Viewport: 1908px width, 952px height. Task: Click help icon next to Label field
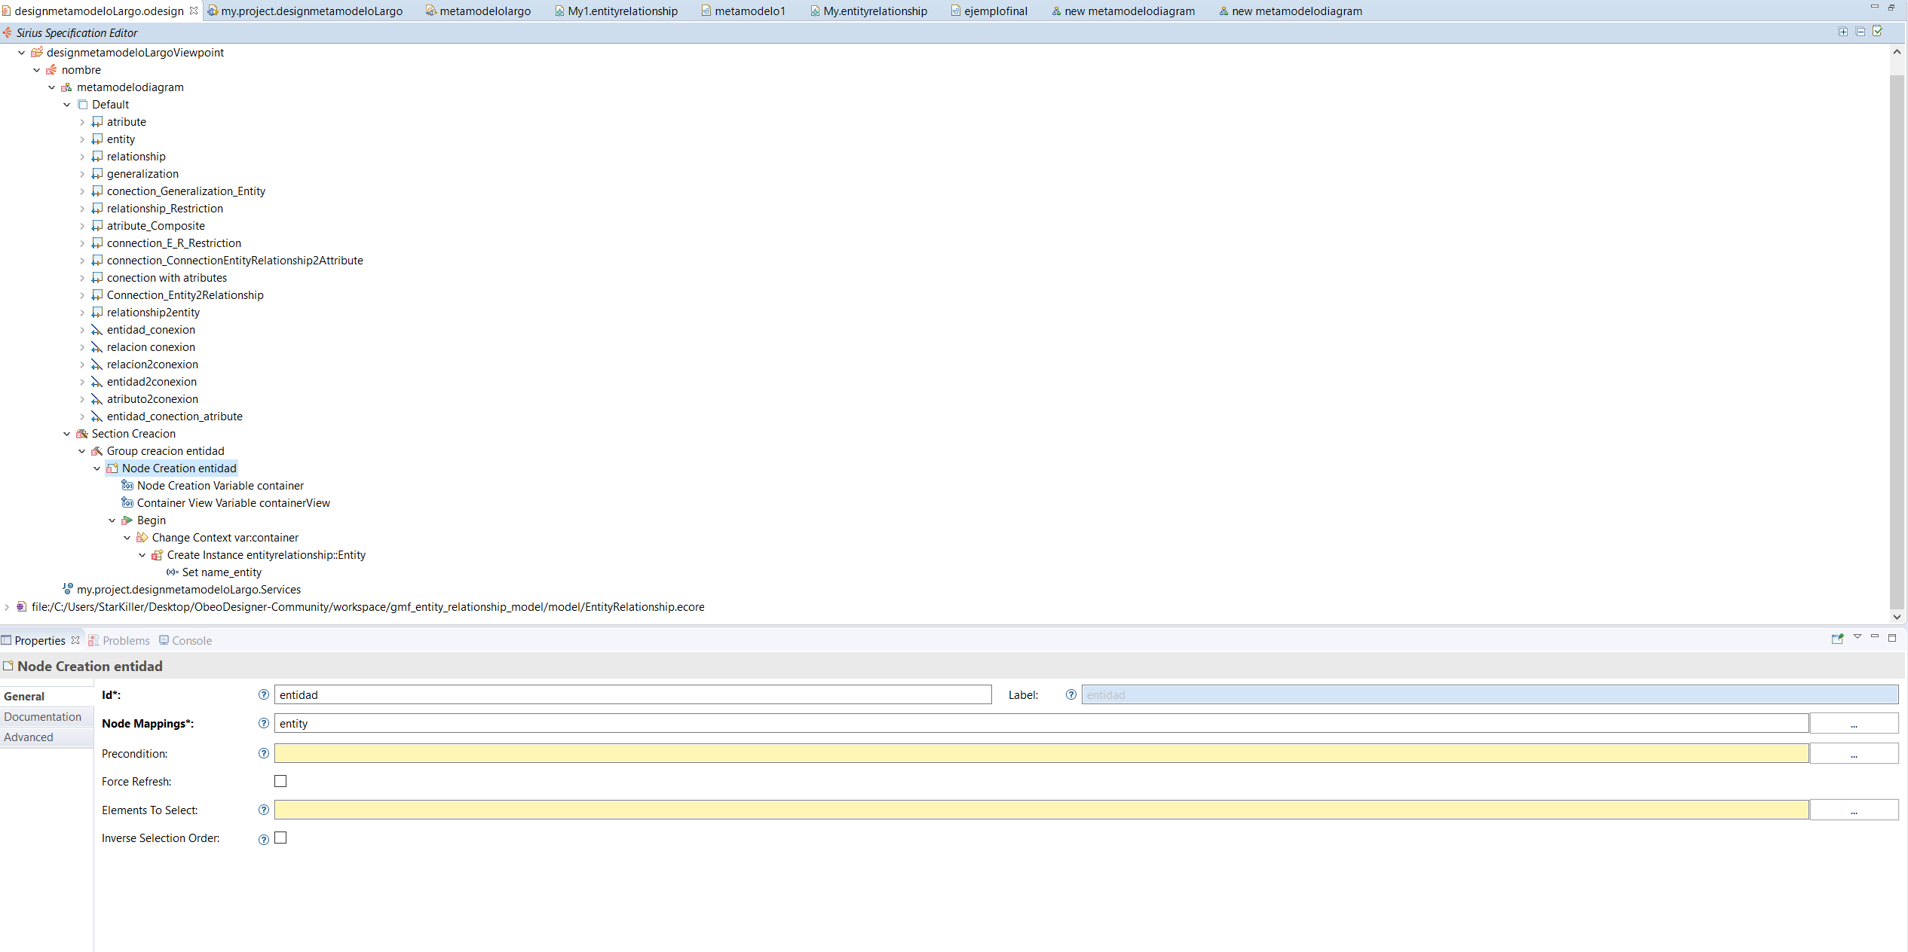tap(1070, 694)
